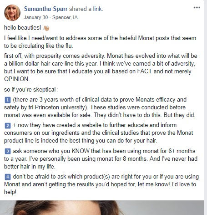Click the number 2 keycap emoji

tap(8, 126)
